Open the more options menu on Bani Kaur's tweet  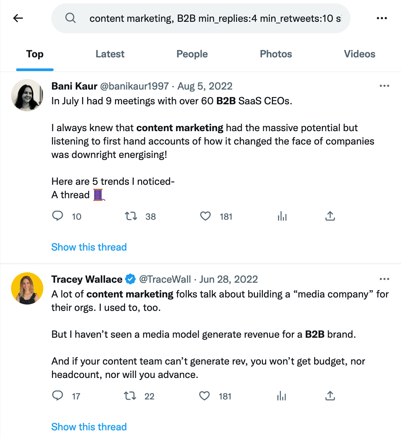pos(384,86)
